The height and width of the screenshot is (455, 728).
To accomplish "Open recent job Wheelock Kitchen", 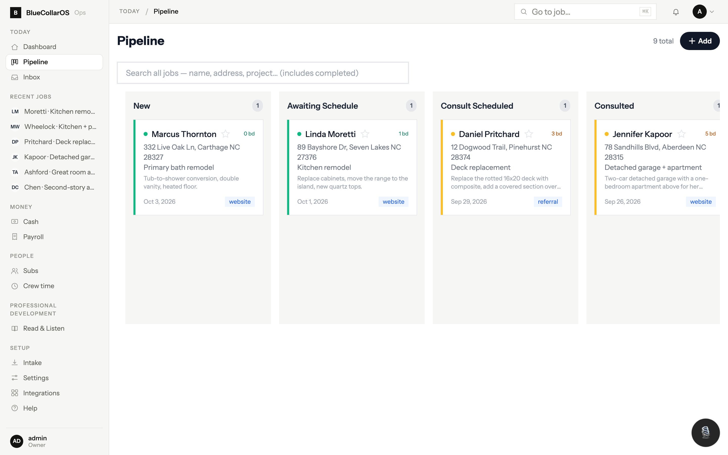I will click(54, 127).
